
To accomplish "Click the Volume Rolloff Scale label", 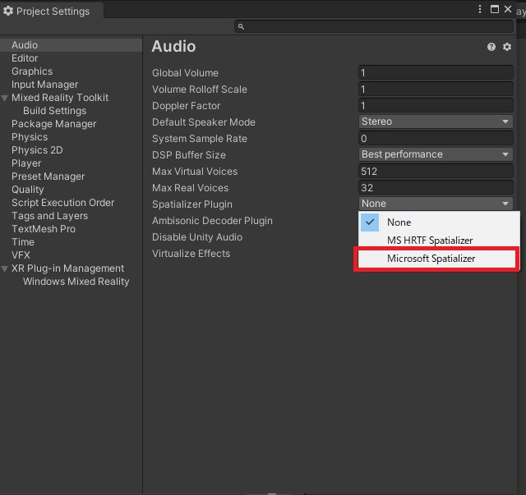I will pos(199,89).
